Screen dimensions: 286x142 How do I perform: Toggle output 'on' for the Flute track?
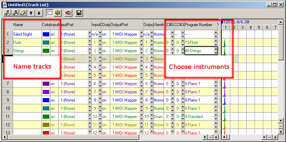[105, 43]
